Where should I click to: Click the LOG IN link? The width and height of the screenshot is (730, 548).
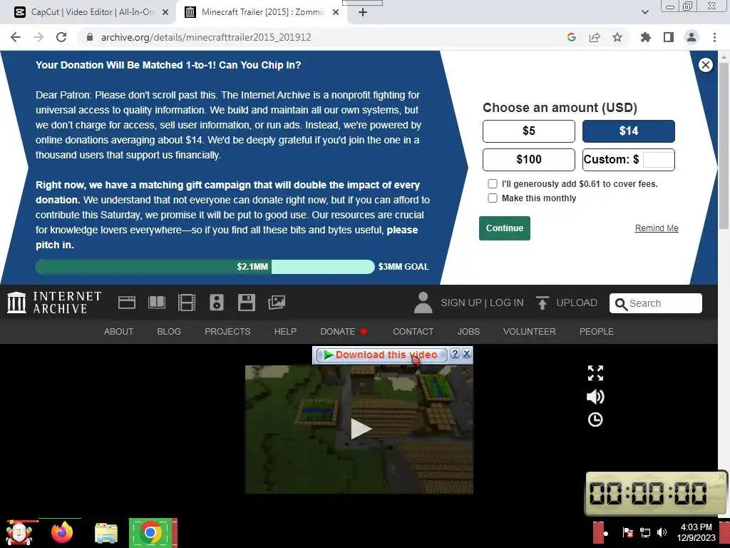tap(507, 303)
